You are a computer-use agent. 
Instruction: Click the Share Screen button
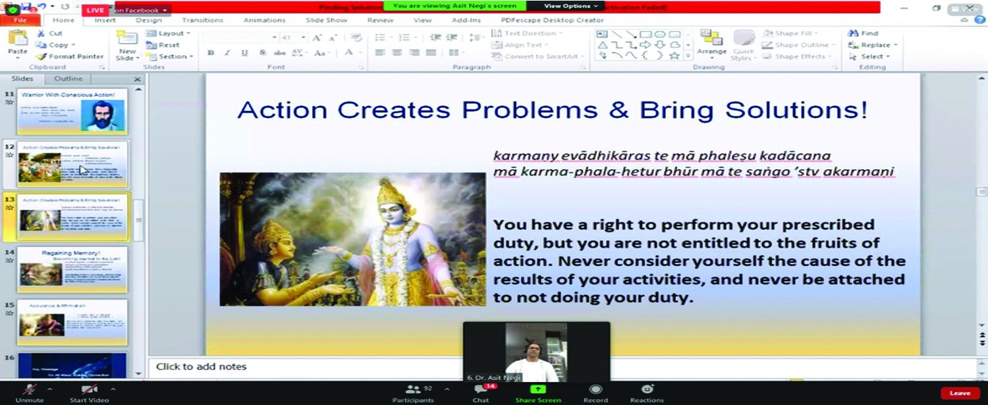(537, 392)
